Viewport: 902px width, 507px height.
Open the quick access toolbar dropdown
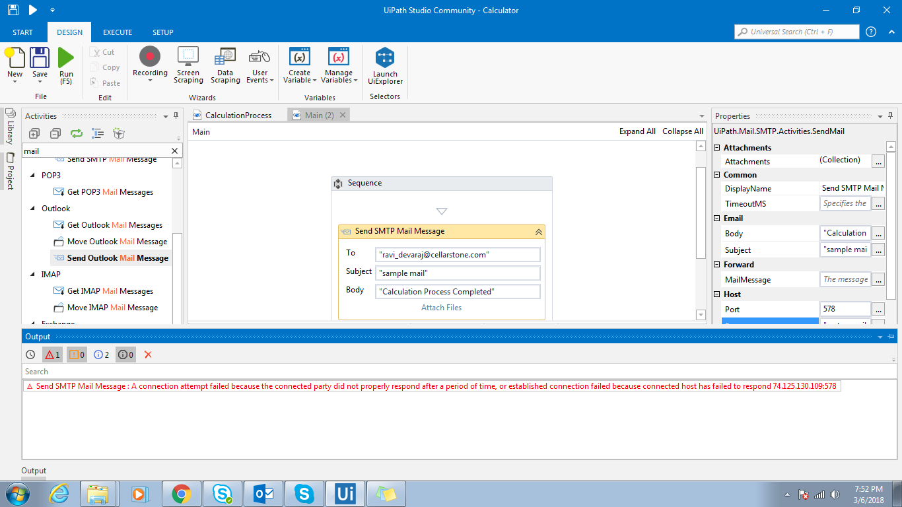52,10
